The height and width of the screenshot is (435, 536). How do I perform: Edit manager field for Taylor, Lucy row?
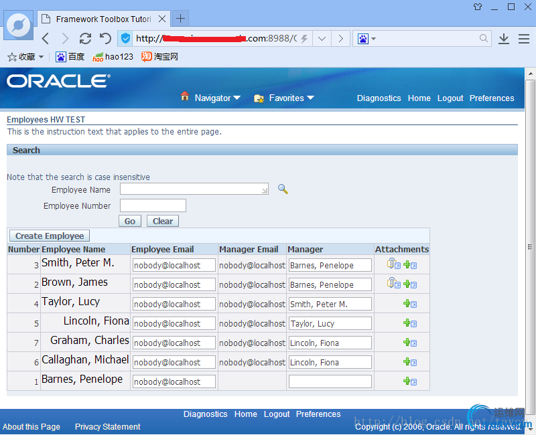tap(330, 304)
